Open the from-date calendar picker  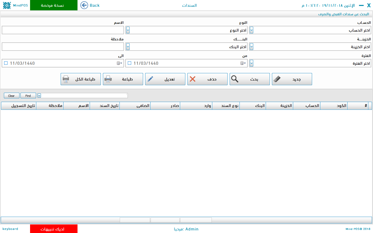(x=243, y=63)
